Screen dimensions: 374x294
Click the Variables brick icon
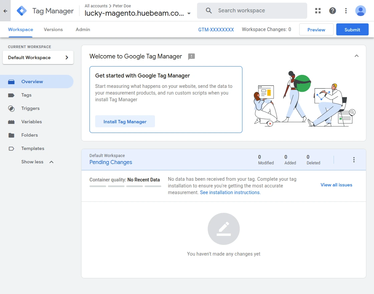pos(11,122)
